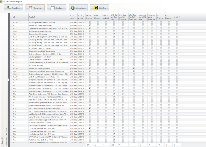This screenshot has height=147, width=206.
Task: Click the yellow Schließen logo icon
Action: (x=96, y=8)
